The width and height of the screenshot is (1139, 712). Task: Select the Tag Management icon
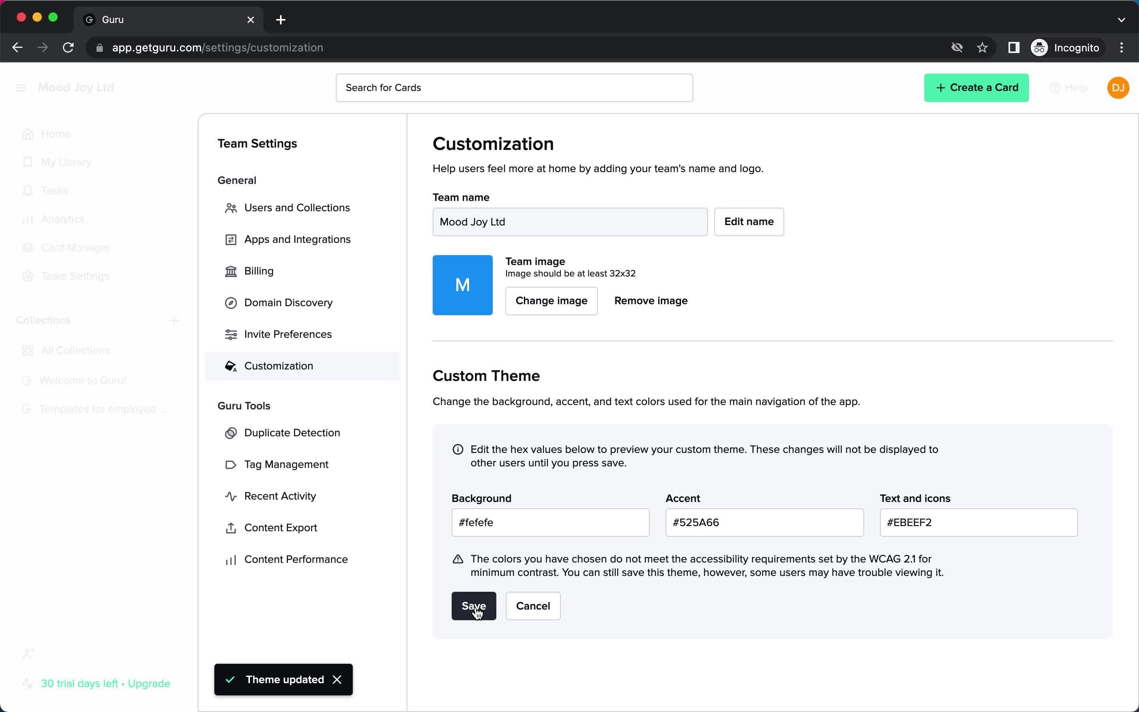(x=231, y=464)
